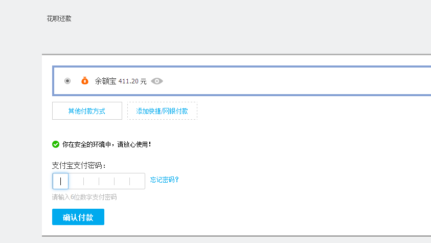Open 其他付款方式 options

pyautogui.click(x=87, y=111)
